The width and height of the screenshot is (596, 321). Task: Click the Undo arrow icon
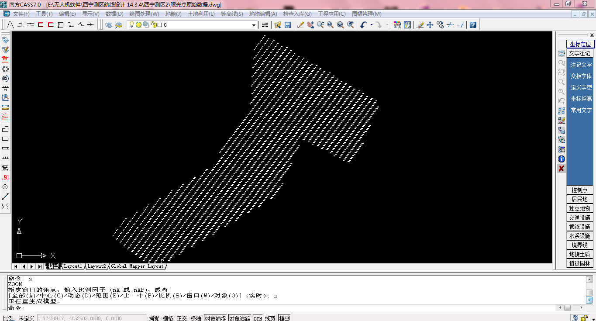pyautogui.click(x=363, y=25)
